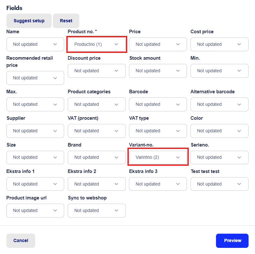Expand the Barcode field dropdown
This screenshot has height=254, width=255.
pos(158,104)
